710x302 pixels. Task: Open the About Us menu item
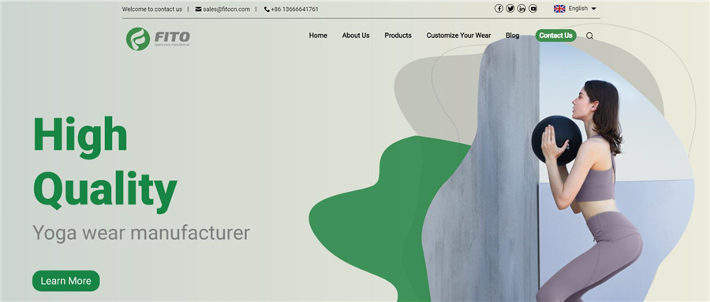(x=356, y=35)
